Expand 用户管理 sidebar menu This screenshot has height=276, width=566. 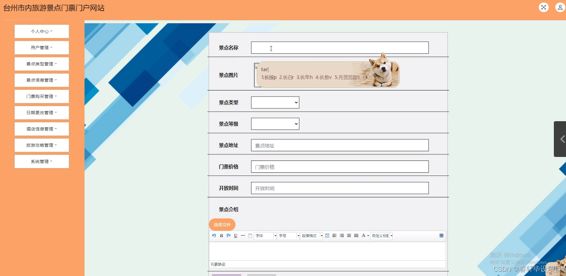click(x=42, y=48)
